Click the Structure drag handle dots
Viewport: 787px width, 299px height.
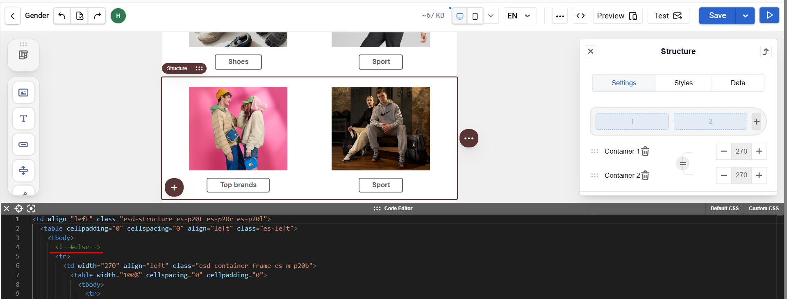tap(199, 68)
